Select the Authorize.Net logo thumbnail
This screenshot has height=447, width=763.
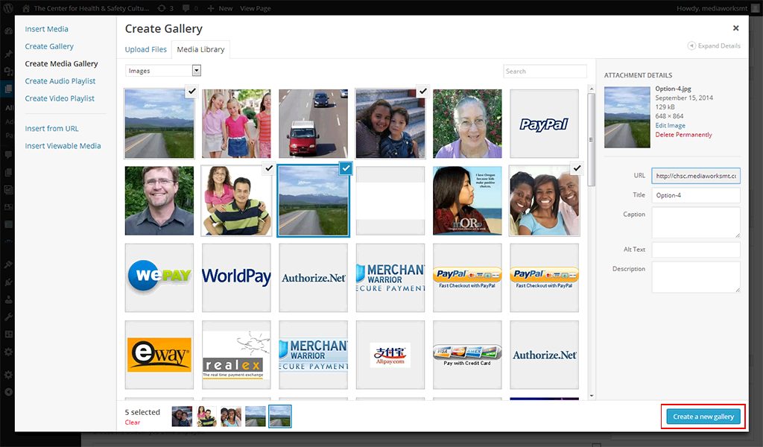coord(313,277)
